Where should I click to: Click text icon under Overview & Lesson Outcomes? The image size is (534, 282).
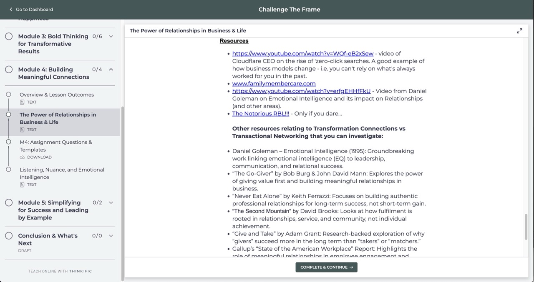click(x=22, y=102)
